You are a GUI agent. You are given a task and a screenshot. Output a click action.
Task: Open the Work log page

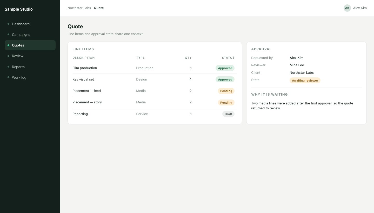30,77
